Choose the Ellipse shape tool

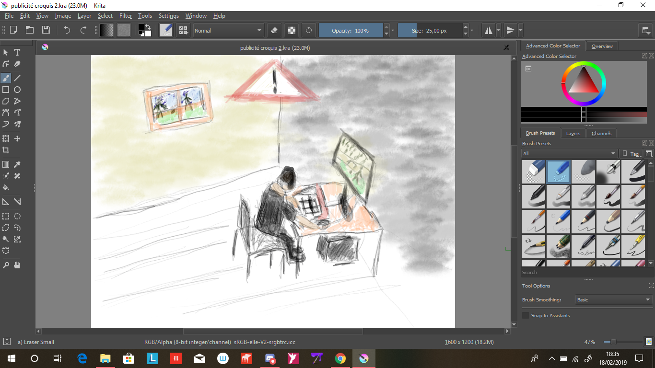coord(17,90)
